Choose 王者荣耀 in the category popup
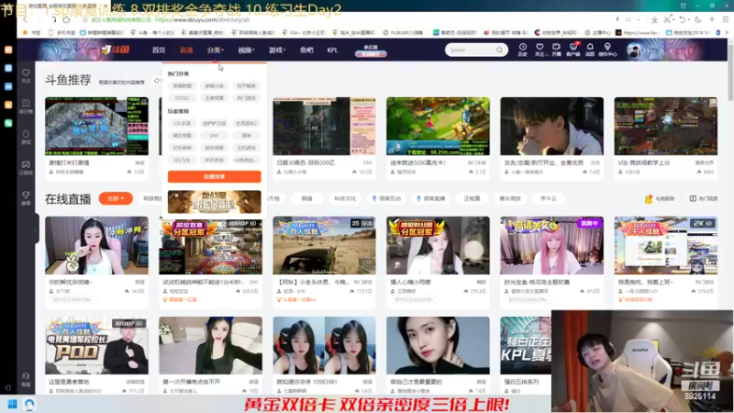 click(x=214, y=98)
